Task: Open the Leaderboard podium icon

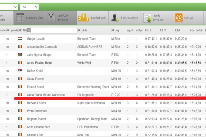Action: click(83, 18)
